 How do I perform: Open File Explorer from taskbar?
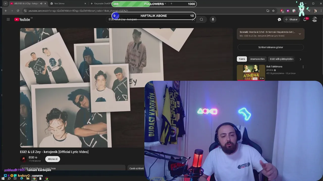coord(28,179)
